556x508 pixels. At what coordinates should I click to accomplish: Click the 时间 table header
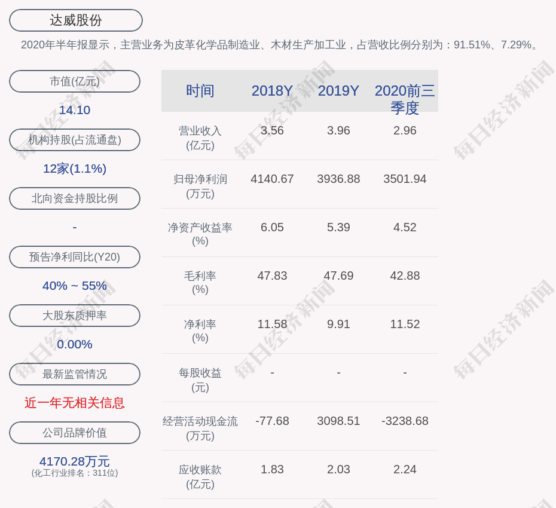coord(200,91)
